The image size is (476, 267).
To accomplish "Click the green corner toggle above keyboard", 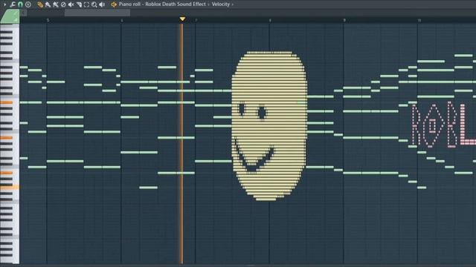I will (x=10, y=16).
